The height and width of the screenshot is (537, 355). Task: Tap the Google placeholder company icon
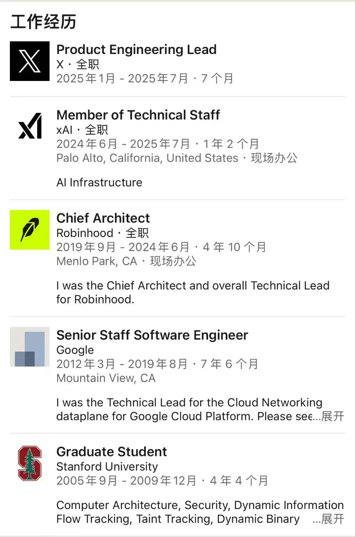[x=30, y=347]
